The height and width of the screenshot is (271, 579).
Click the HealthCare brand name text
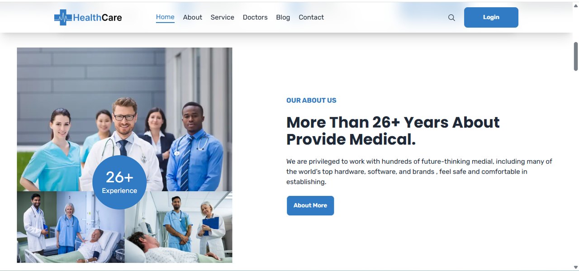click(x=97, y=18)
